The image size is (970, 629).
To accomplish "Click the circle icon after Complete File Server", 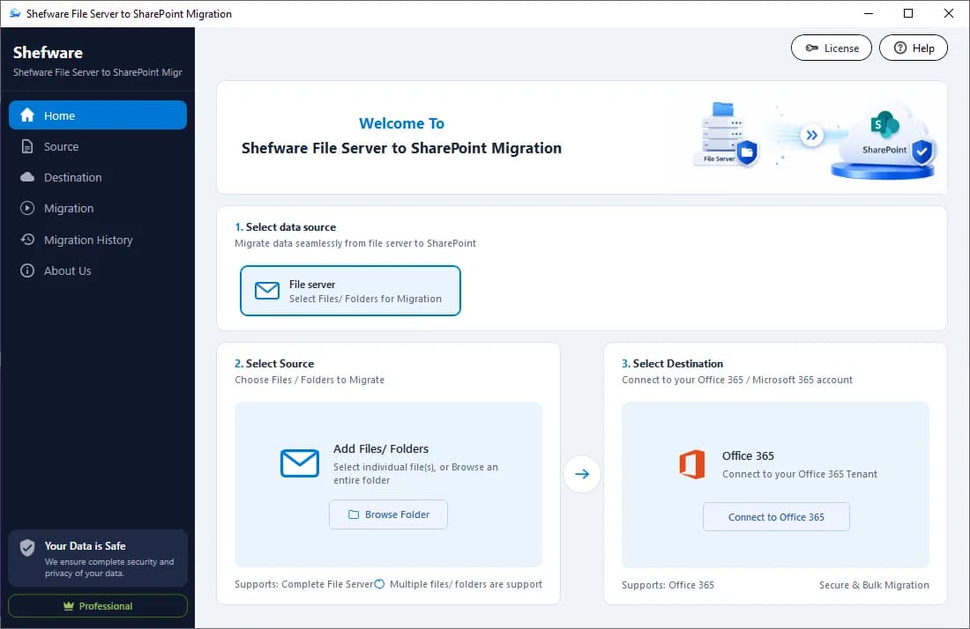I will tap(379, 584).
